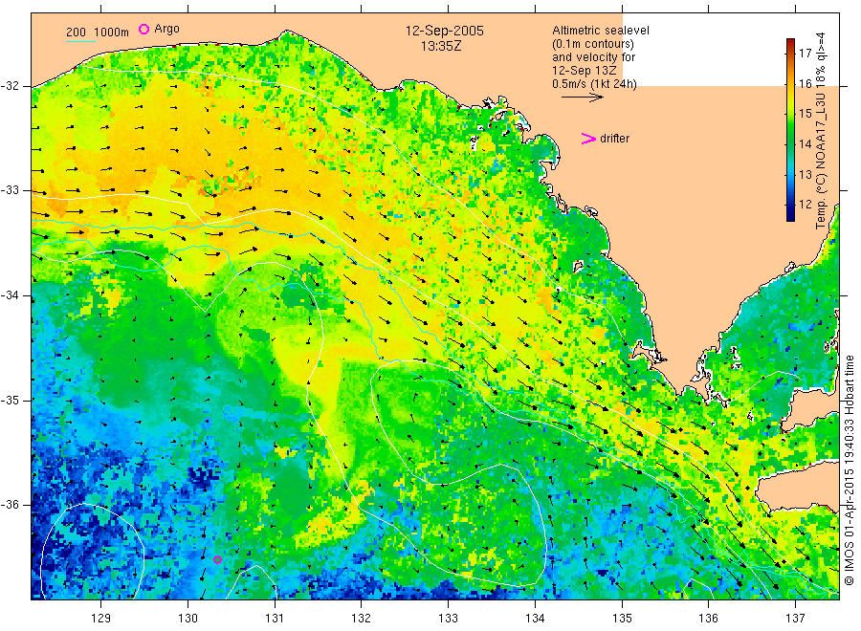Click the 'Argo' legend label
861x631 pixels.
pos(166,29)
